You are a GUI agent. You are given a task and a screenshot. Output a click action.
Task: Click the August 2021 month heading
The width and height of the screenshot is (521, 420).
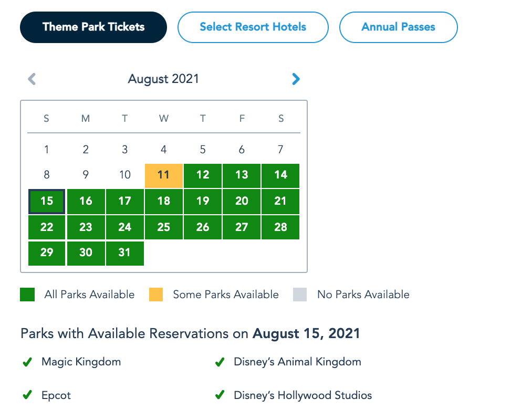[163, 79]
